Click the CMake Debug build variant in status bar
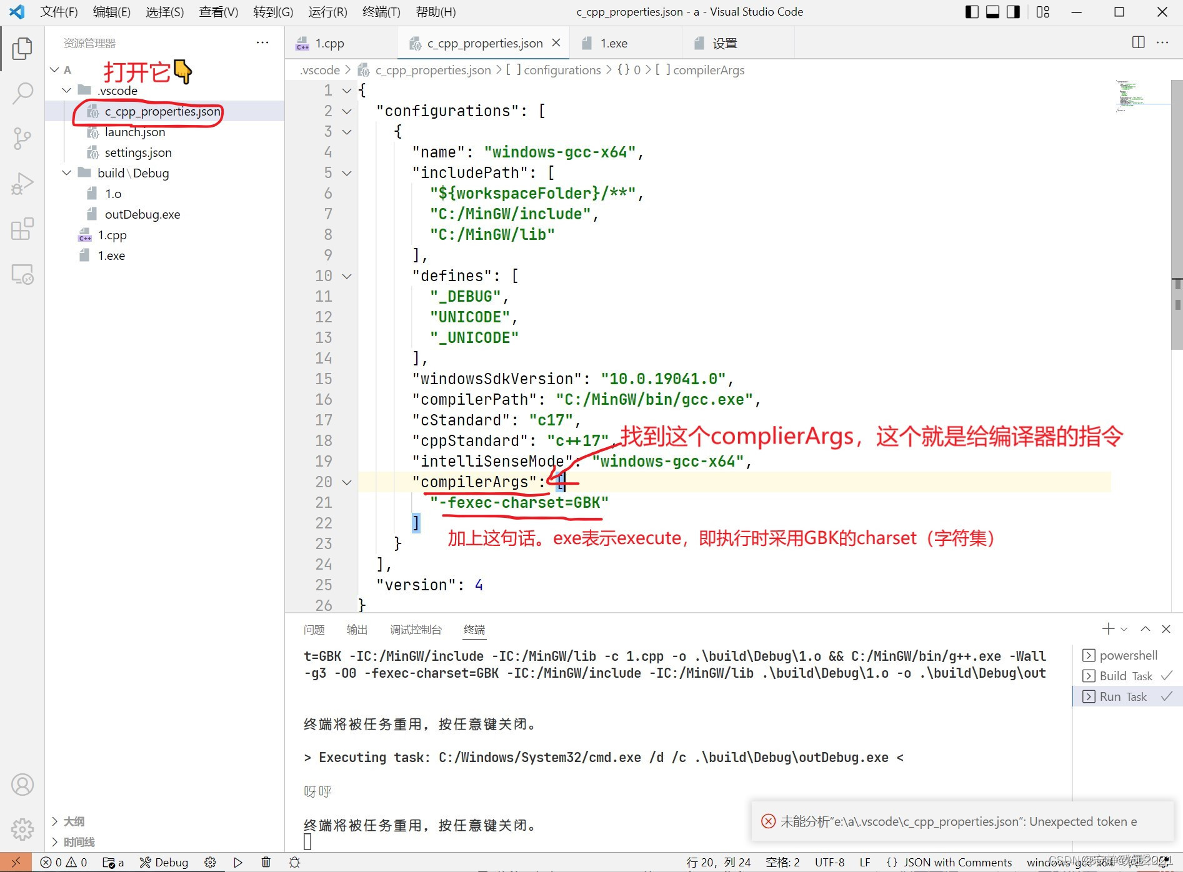Screen dimensions: 1183x872 click(x=164, y=862)
